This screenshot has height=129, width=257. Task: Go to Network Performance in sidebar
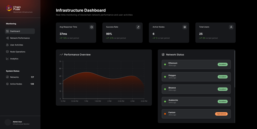tap(20, 38)
